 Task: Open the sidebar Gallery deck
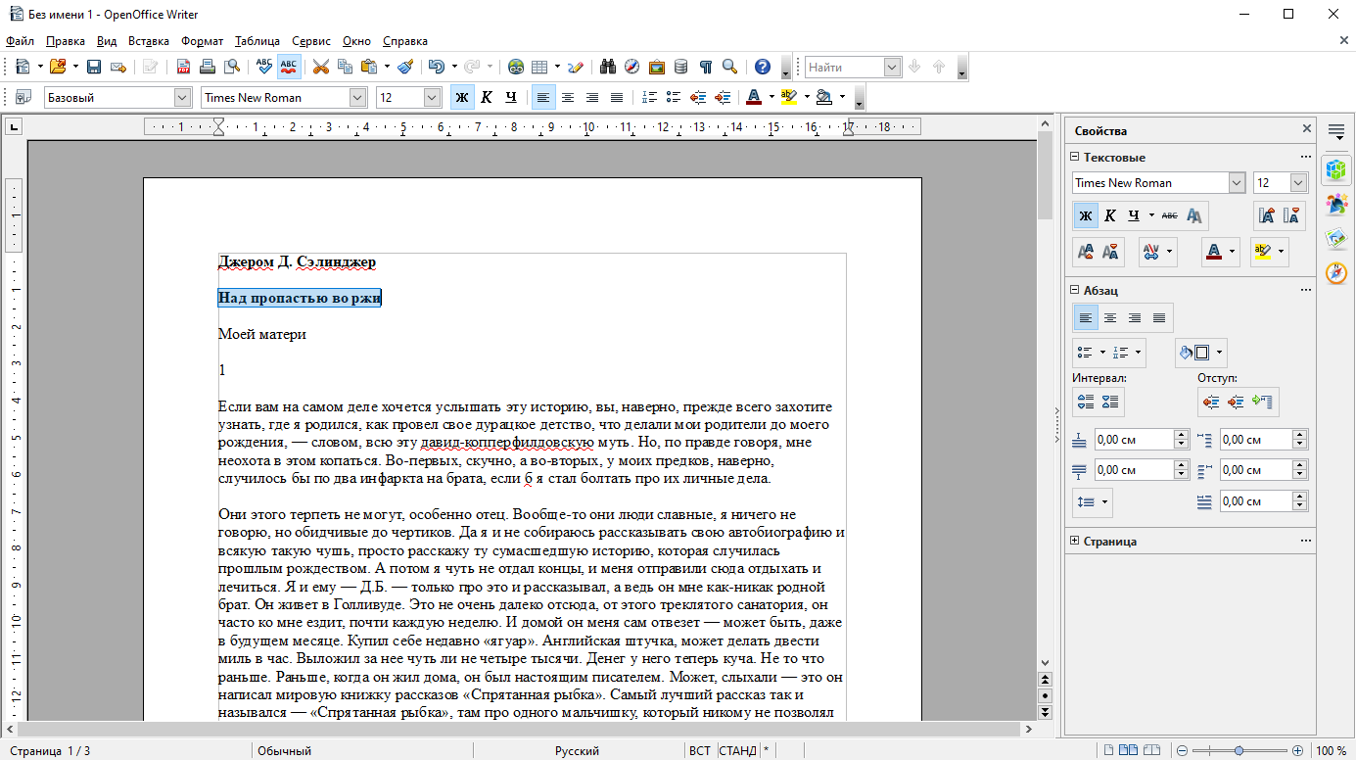click(x=1336, y=238)
